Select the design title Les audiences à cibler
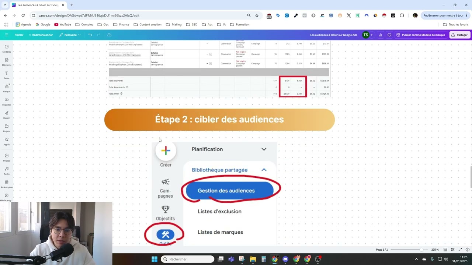Viewport: 472px width, 265px height. pyautogui.click(x=333, y=35)
